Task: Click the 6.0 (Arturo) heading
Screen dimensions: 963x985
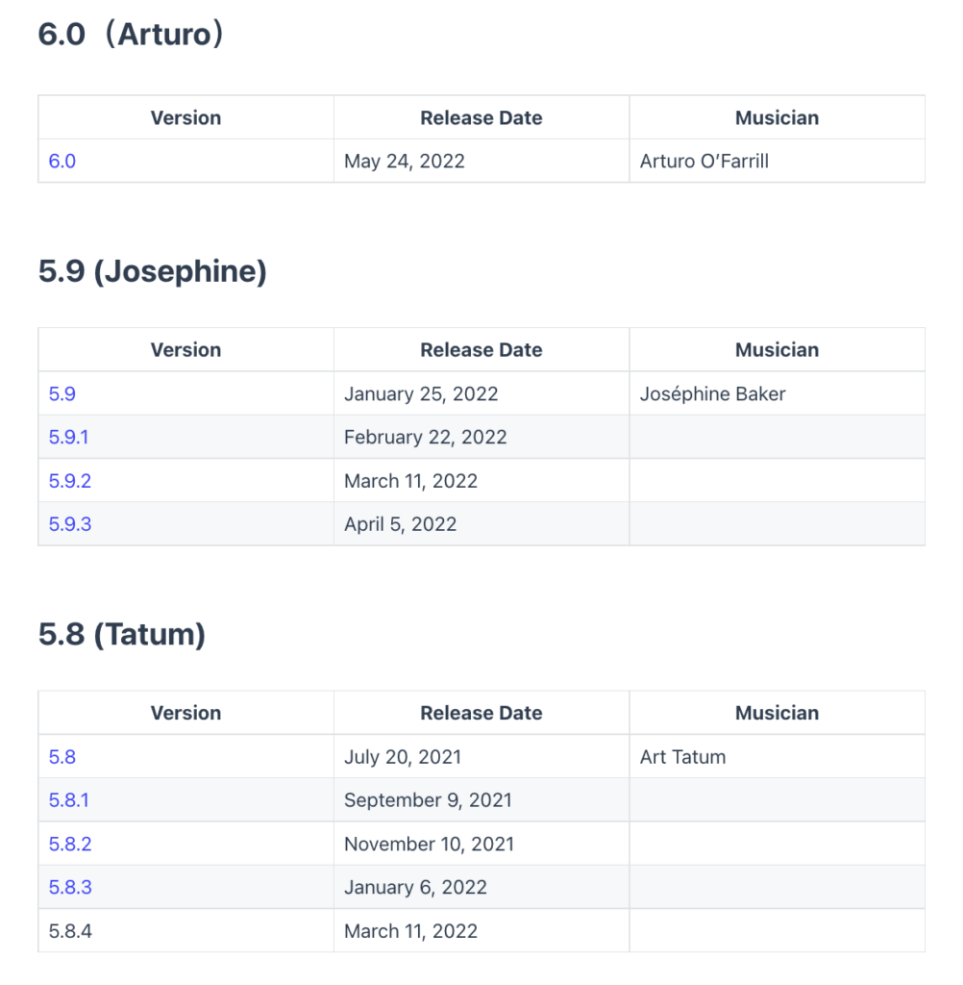Action: click(131, 34)
